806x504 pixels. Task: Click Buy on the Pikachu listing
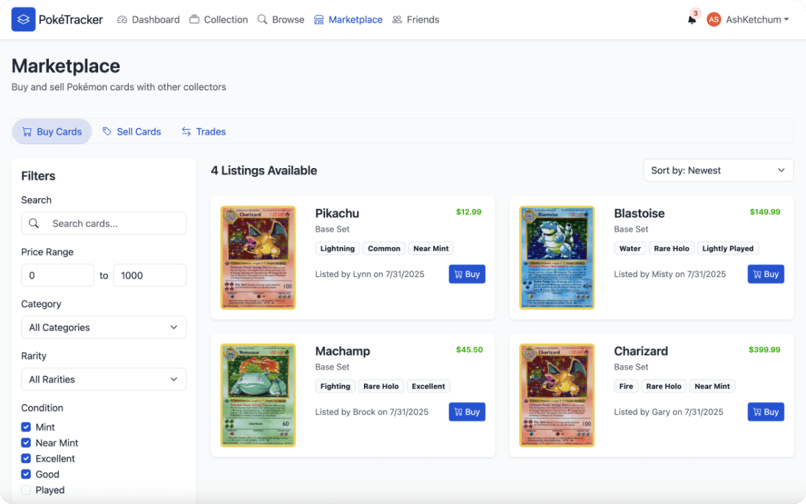[x=467, y=274]
